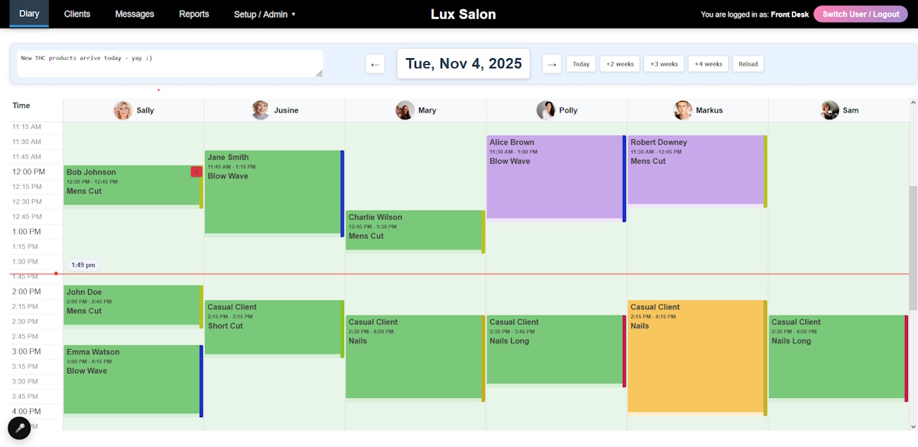Click Jusine's avatar photo
The image size is (918, 447).
tap(261, 110)
